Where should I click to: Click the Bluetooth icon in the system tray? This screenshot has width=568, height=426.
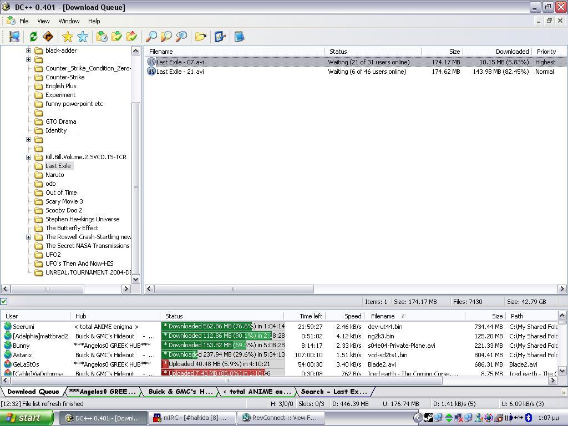pyautogui.click(x=529, y=418)
